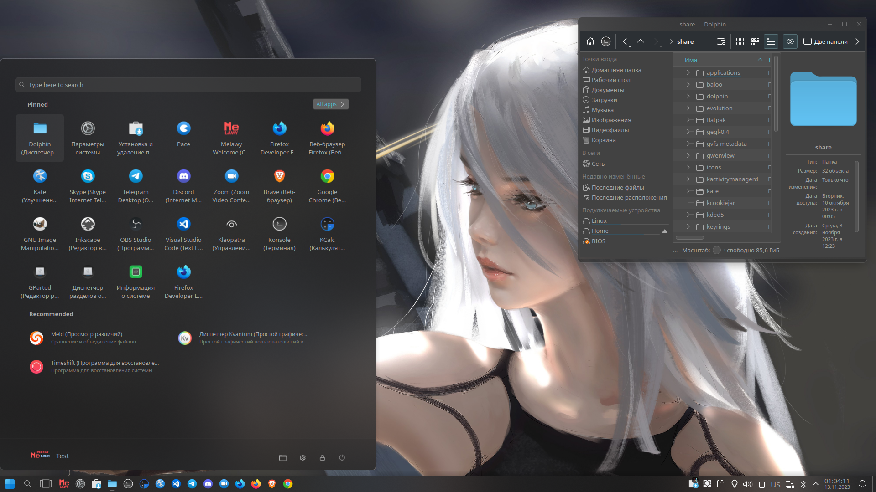Create a new folder in Dolphin
The height and width of the screenshot is (492, 876).
point(721,41)
